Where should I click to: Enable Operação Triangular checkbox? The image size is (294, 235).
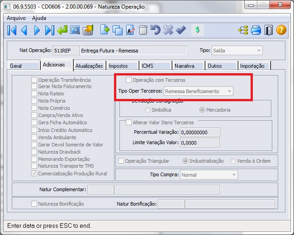coord(121,161)
